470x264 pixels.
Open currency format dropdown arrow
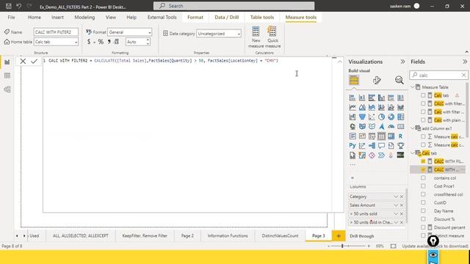pos(94,43)
